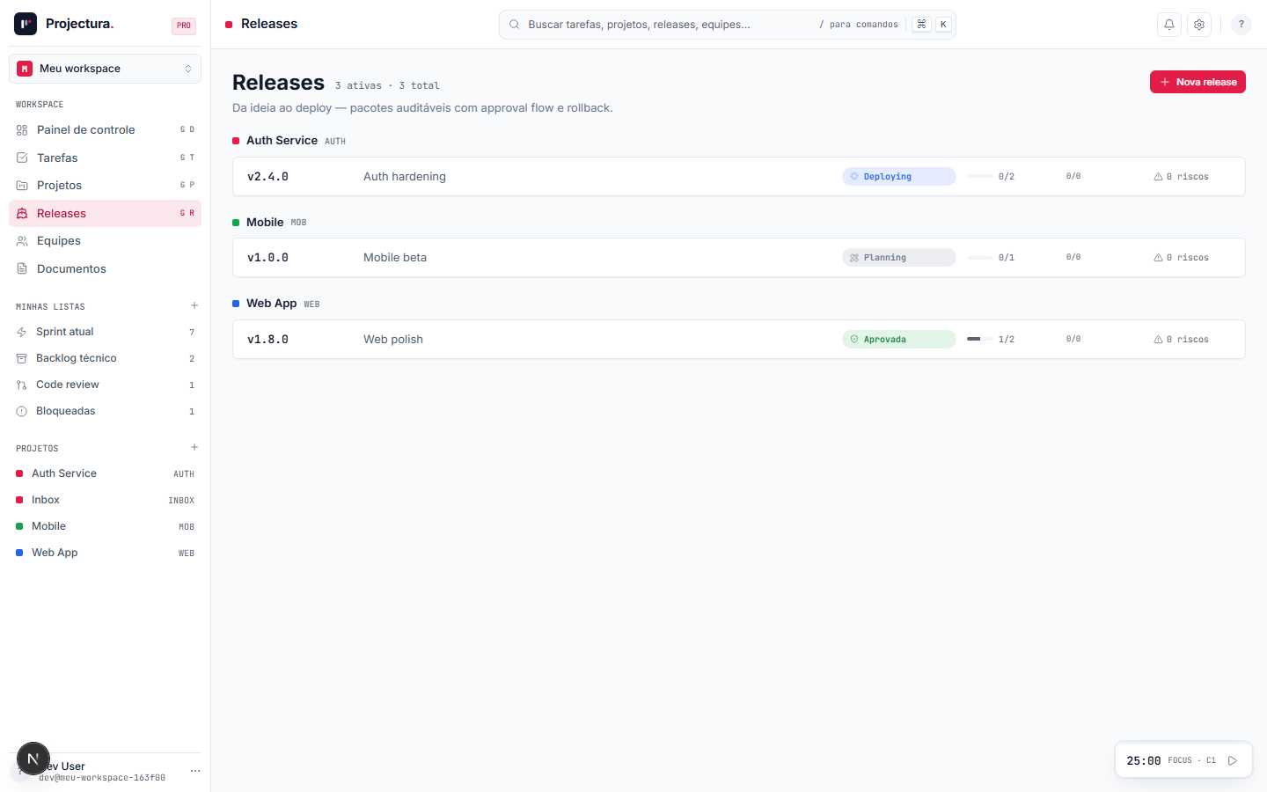Open the Web App project in sidebar

pyautogui.click(x=105, y=553)
